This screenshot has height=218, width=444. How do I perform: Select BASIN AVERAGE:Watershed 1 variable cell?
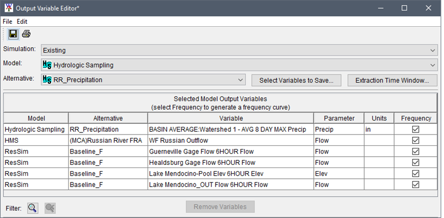click(x=231, y=129)
